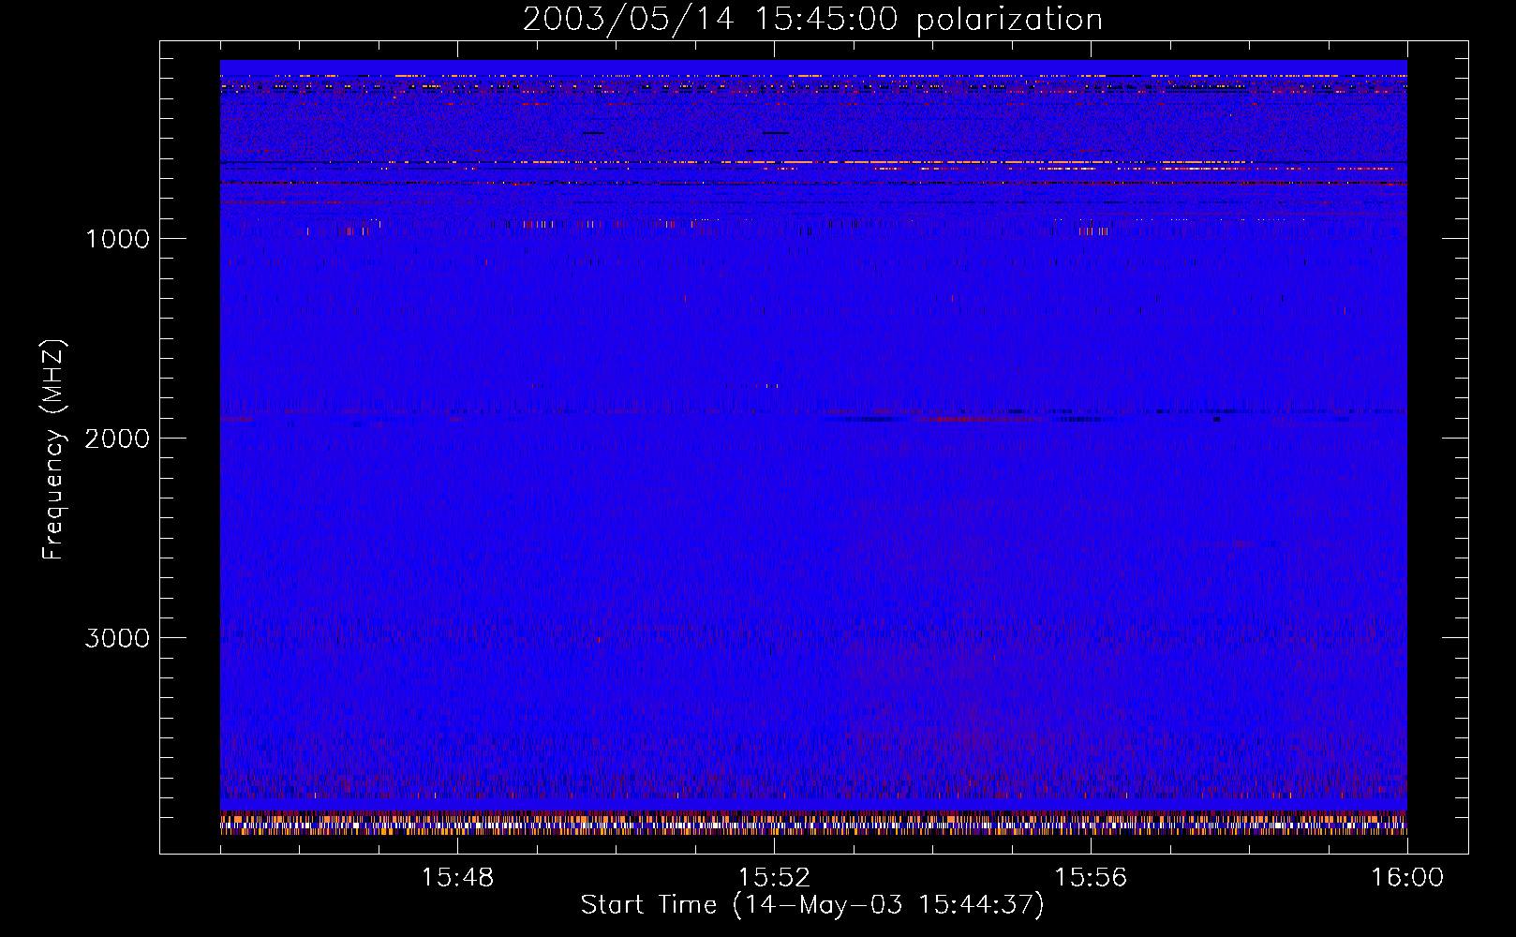
Task: Click the '15:56' time tick label
Action: coord(1091,878)
